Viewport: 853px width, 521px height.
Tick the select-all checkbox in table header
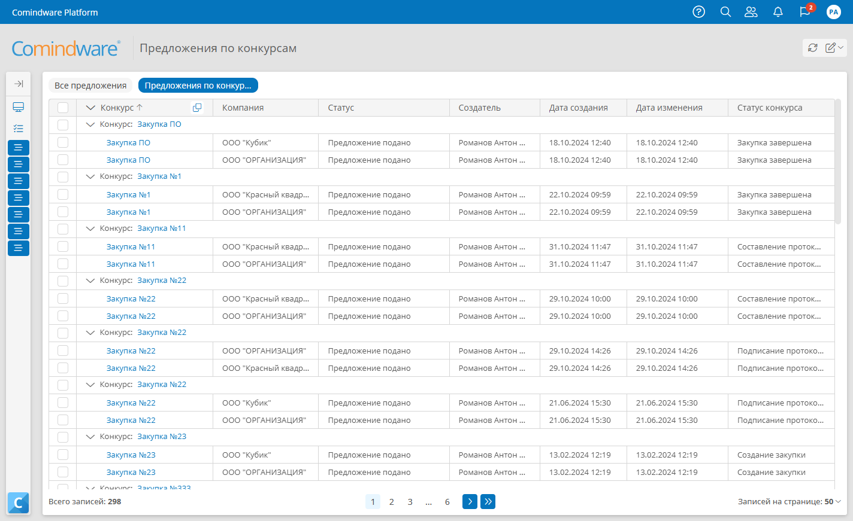coord(63,108)
